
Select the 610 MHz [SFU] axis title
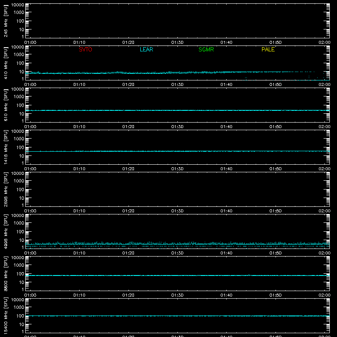[5, 105]
